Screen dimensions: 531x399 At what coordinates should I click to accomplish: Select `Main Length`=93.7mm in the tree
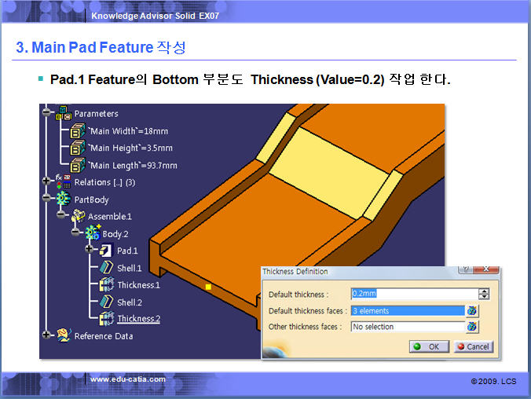(133, 165)
